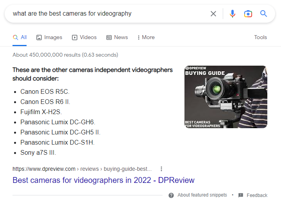Switch to the Images tab

49,37
